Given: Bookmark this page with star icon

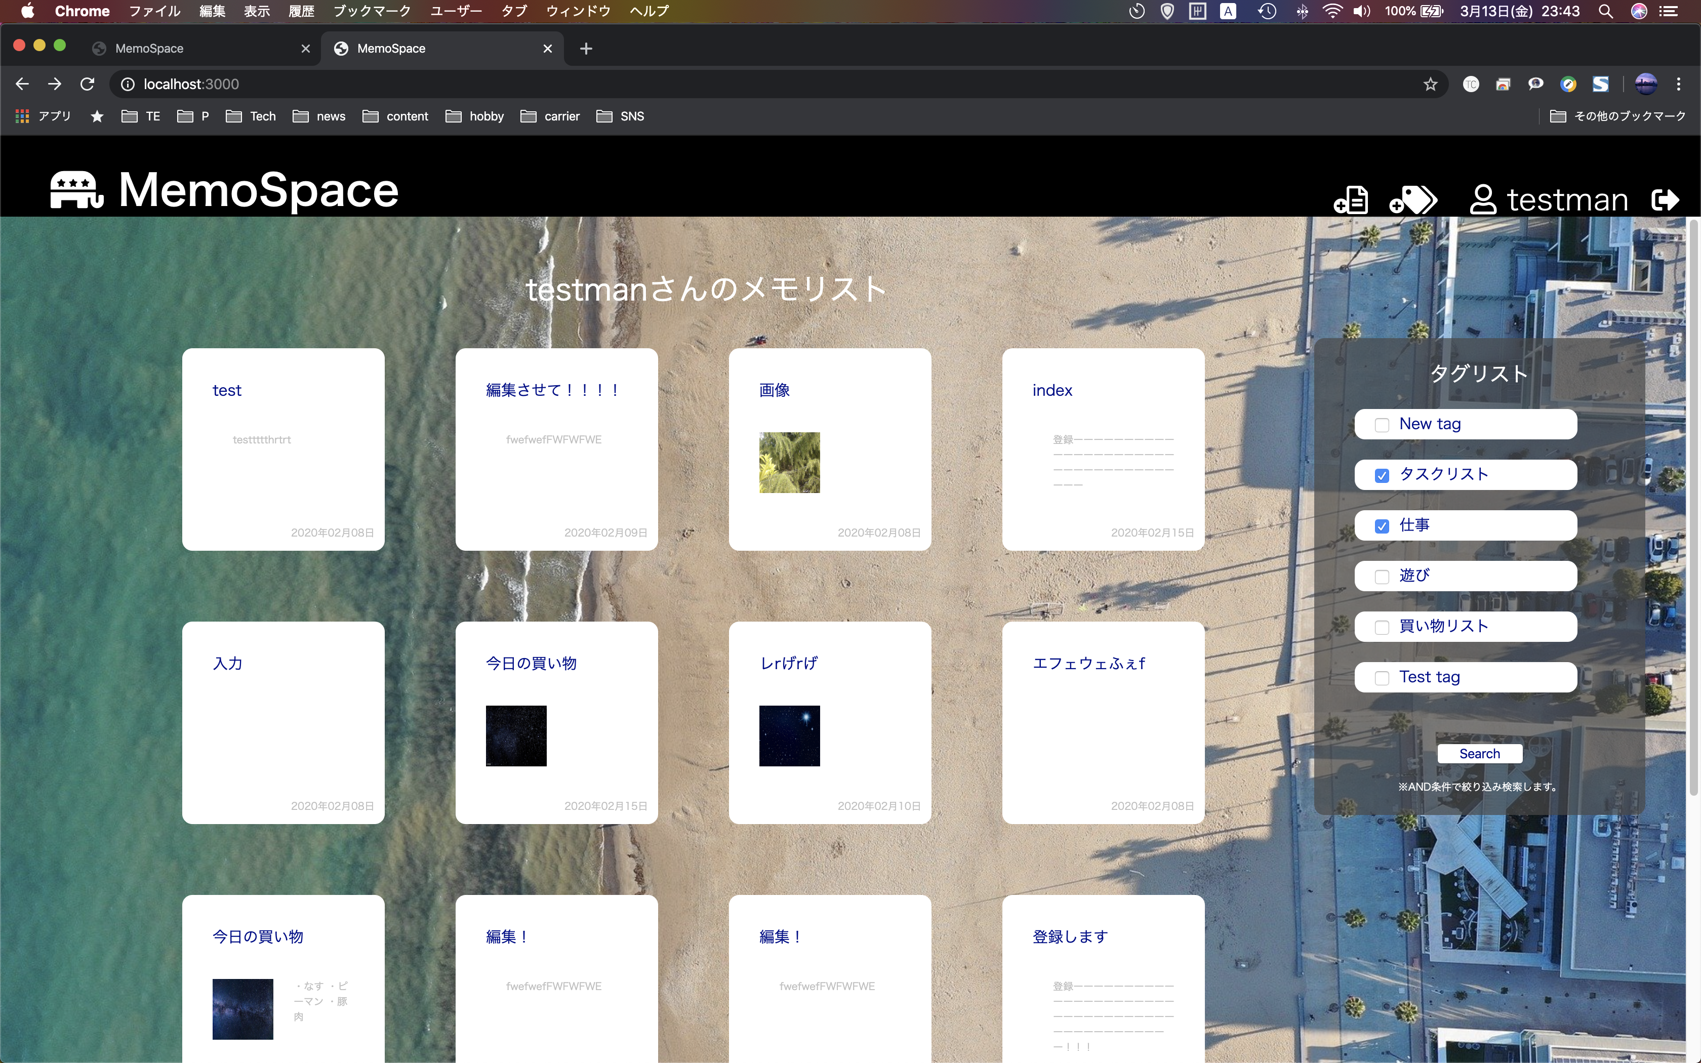Looking at the screenshot, I should tap(1430, 85).
